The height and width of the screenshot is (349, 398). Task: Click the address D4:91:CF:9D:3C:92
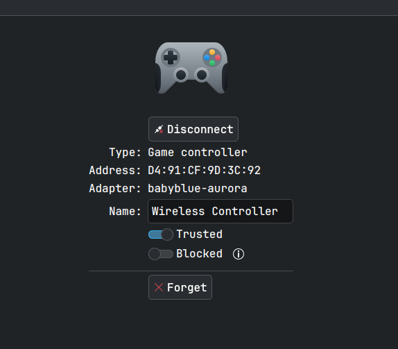[205, 171]
